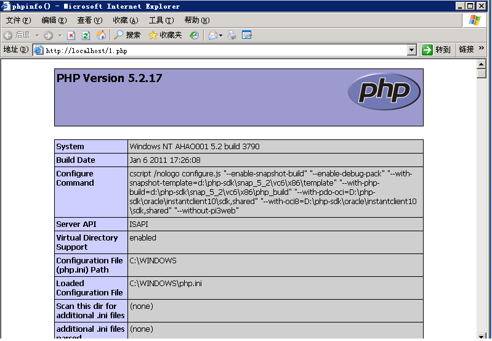Click the Back (后退) navigation button
The height and width of the screenshot is (341, 492).
click(x=17, y=35)
